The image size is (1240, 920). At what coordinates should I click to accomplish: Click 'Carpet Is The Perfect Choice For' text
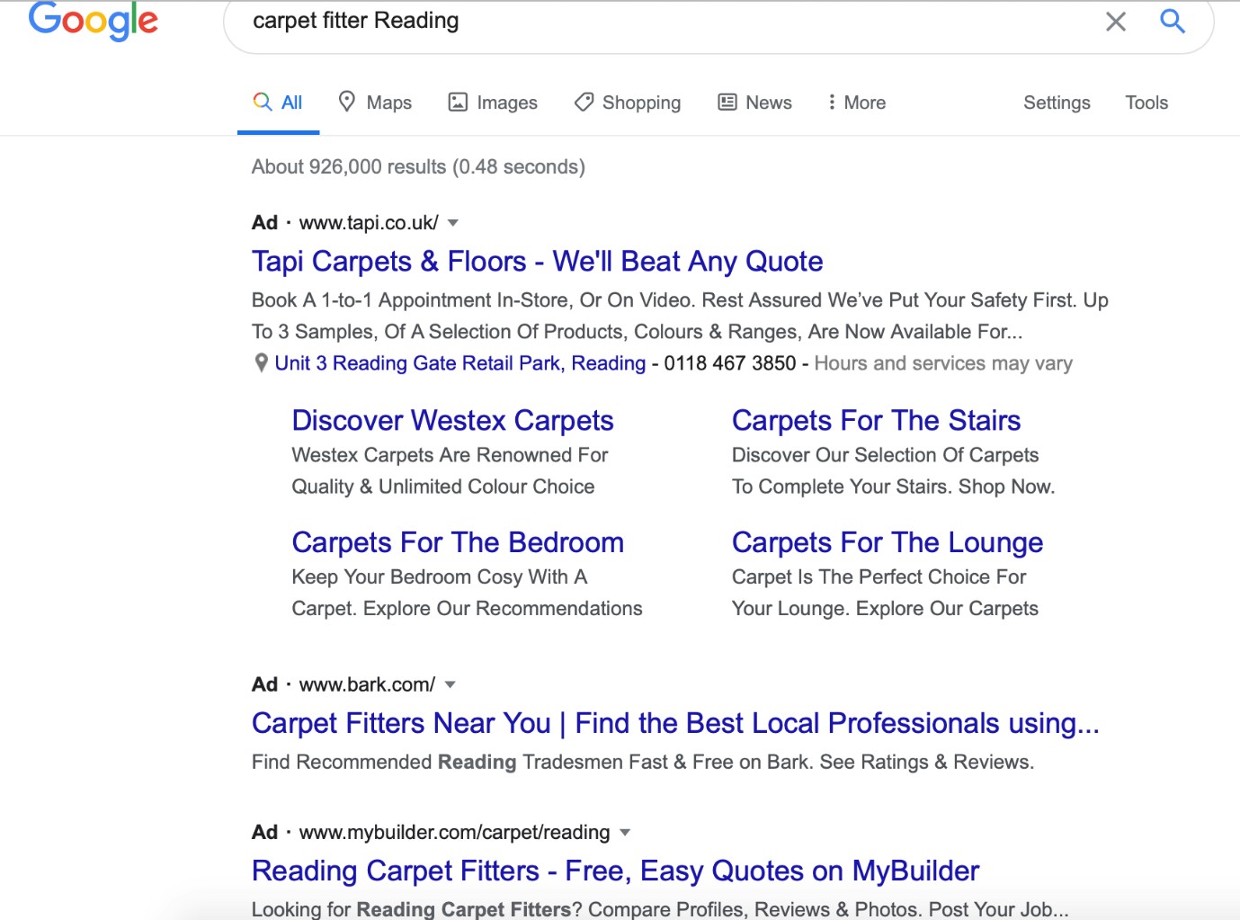pos(879,577)
